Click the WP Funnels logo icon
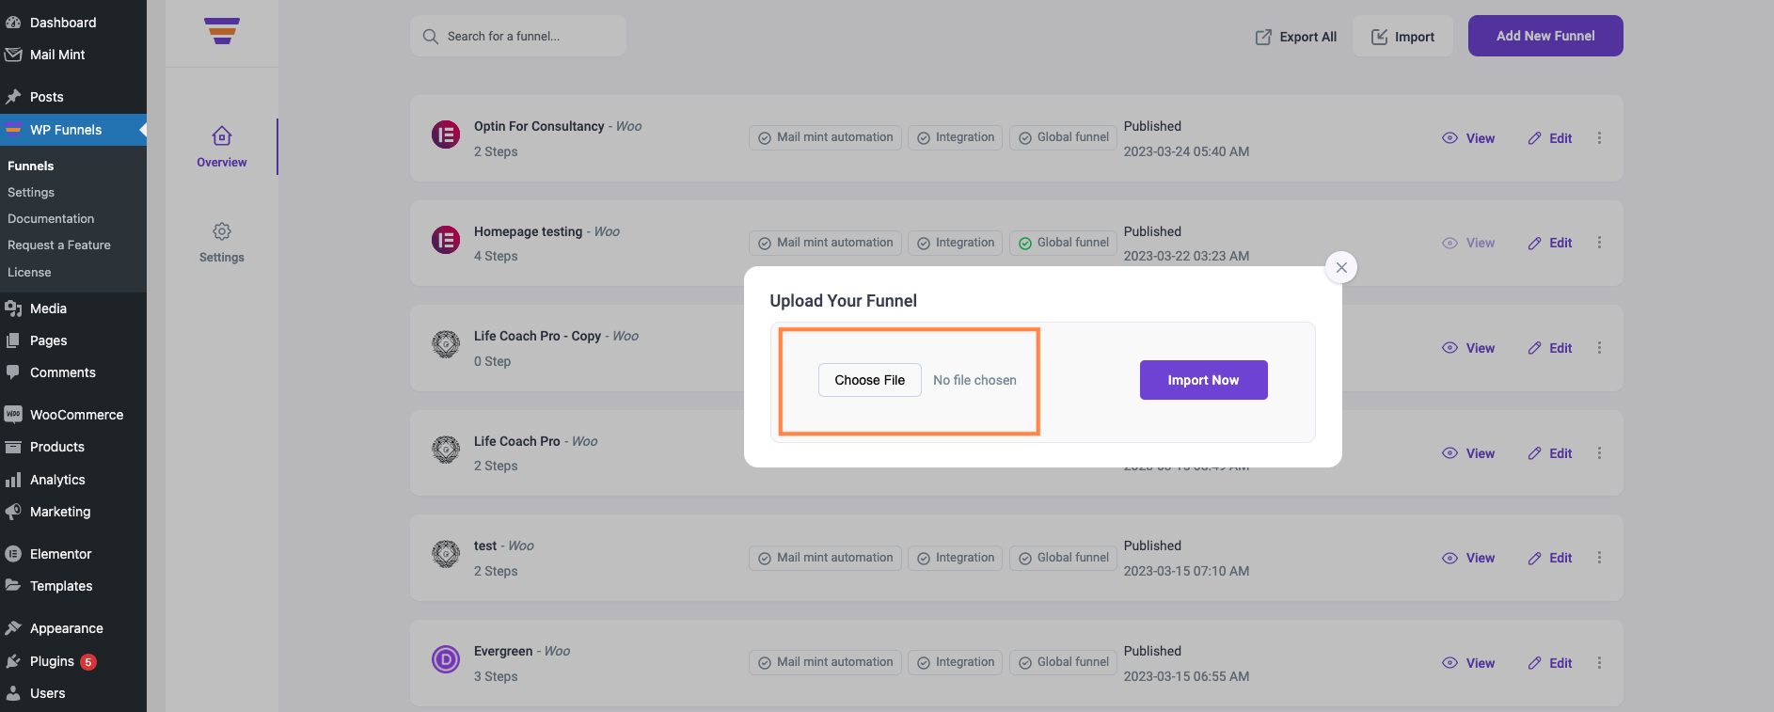Image resolution: width=1774 pixels, height=712 pixels. pos(222,31)
